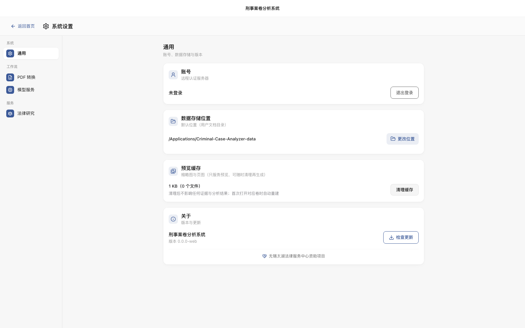
Task: Click the 退出登录 button
Action: click(x=404, y=93)
